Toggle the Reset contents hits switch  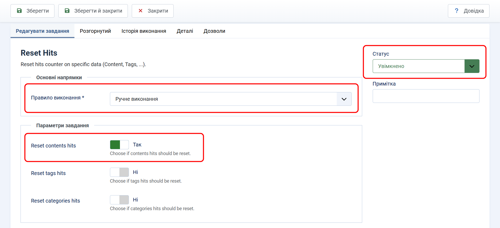click(x=119, y=145)
